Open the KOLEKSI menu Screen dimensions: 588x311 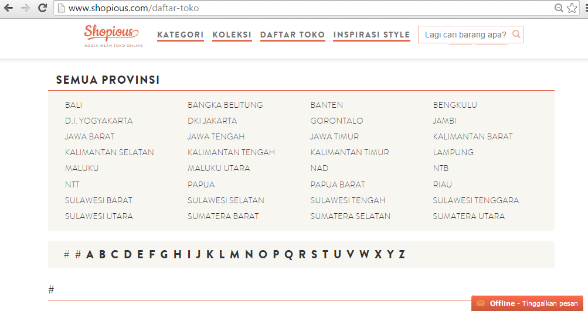(232, 35)
